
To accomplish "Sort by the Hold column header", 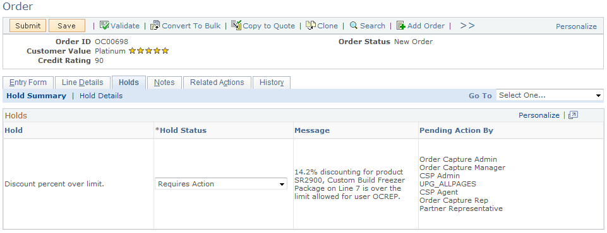I will click(x=13, y=130).
